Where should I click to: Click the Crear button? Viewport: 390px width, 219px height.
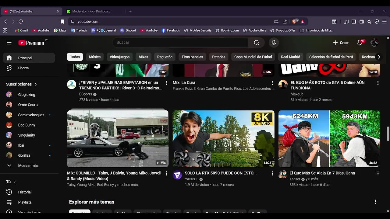[341, 43]
